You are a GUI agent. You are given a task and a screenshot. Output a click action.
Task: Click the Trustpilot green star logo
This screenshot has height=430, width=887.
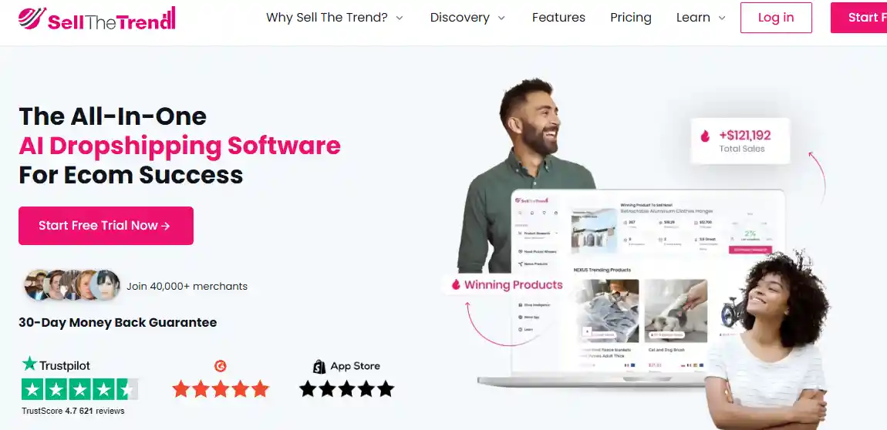pyautogui.click(x=29, y=364)
